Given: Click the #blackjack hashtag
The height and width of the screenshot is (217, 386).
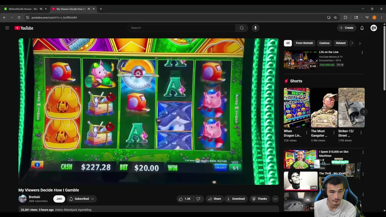Looking at the screenshot, I should (x=70, y=210).
